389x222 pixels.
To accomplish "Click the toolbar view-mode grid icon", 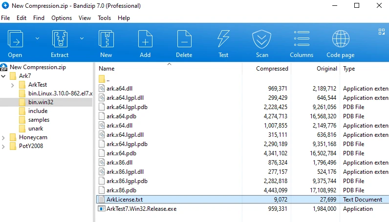I will coord(382,32).
